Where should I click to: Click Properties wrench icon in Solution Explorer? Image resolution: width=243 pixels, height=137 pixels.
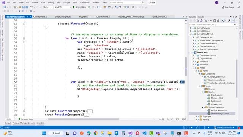coord(229,21)
